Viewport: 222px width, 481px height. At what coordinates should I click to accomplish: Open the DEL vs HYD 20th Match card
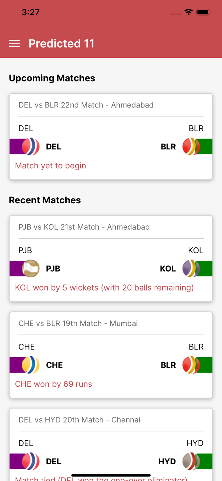[79, 419]
